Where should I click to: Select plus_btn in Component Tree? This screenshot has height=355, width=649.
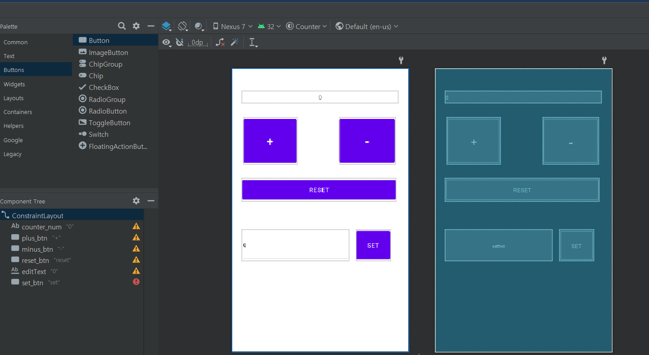71,238
